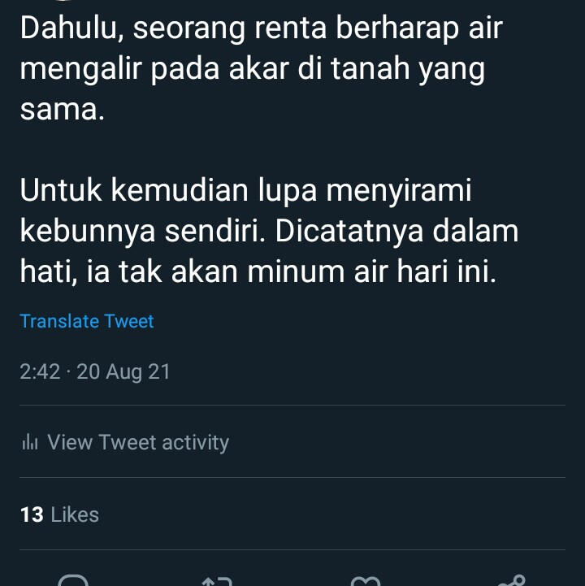Tap the paragraph starting with Untuk kemudian
The image size is (585, 586).
[x=269, y=231]
